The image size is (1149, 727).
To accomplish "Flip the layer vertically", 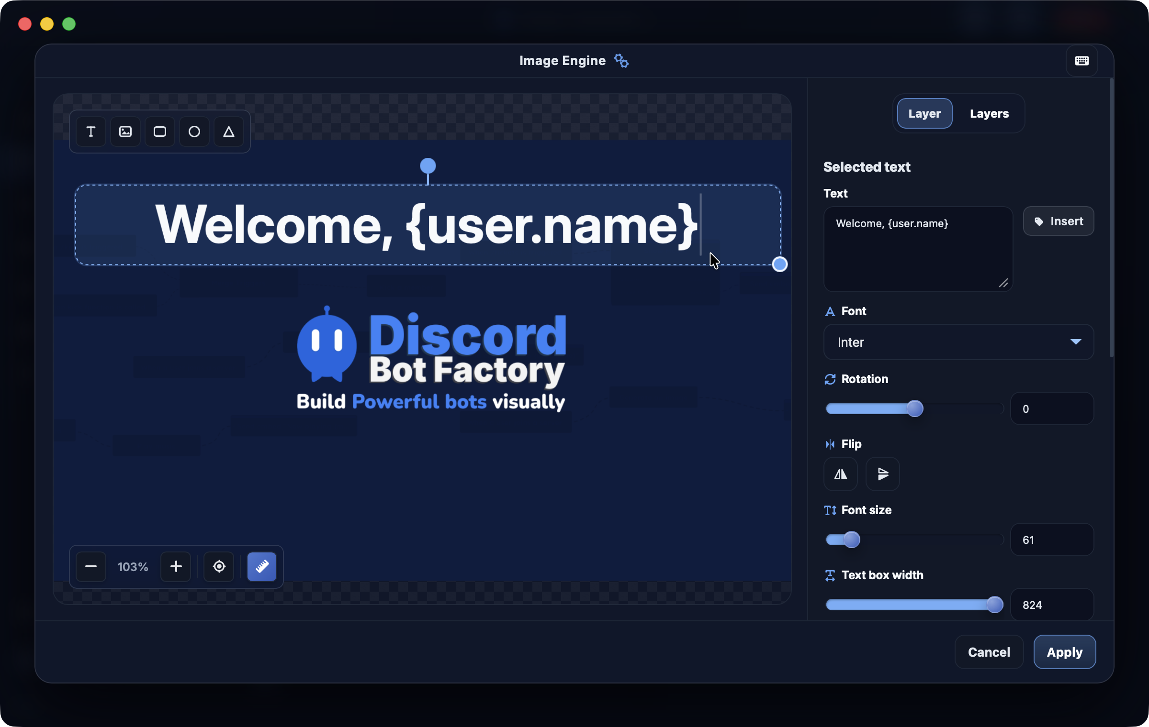I will tap(883, 474).
